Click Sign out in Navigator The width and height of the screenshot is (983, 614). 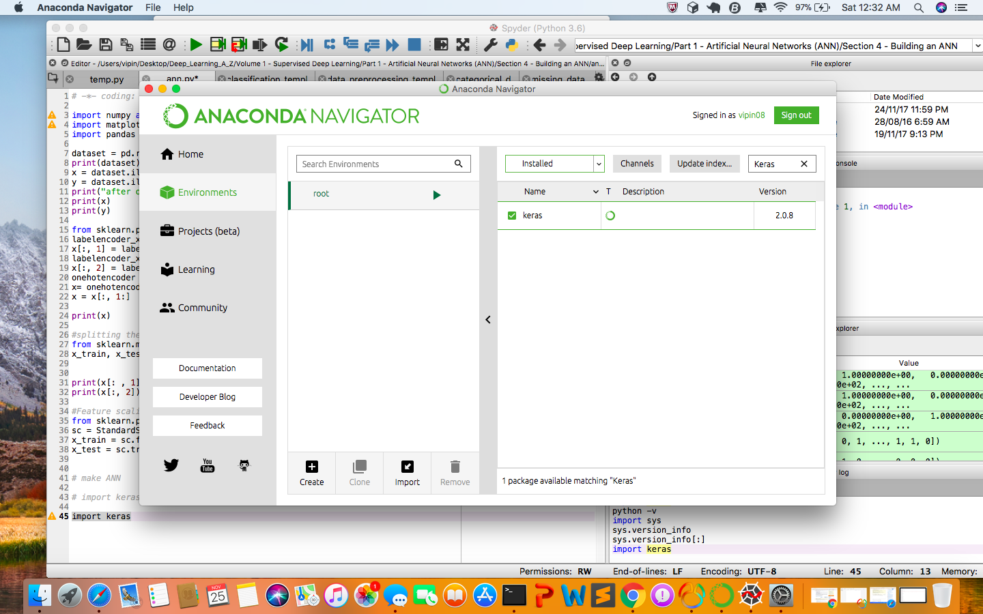point(796,115)
